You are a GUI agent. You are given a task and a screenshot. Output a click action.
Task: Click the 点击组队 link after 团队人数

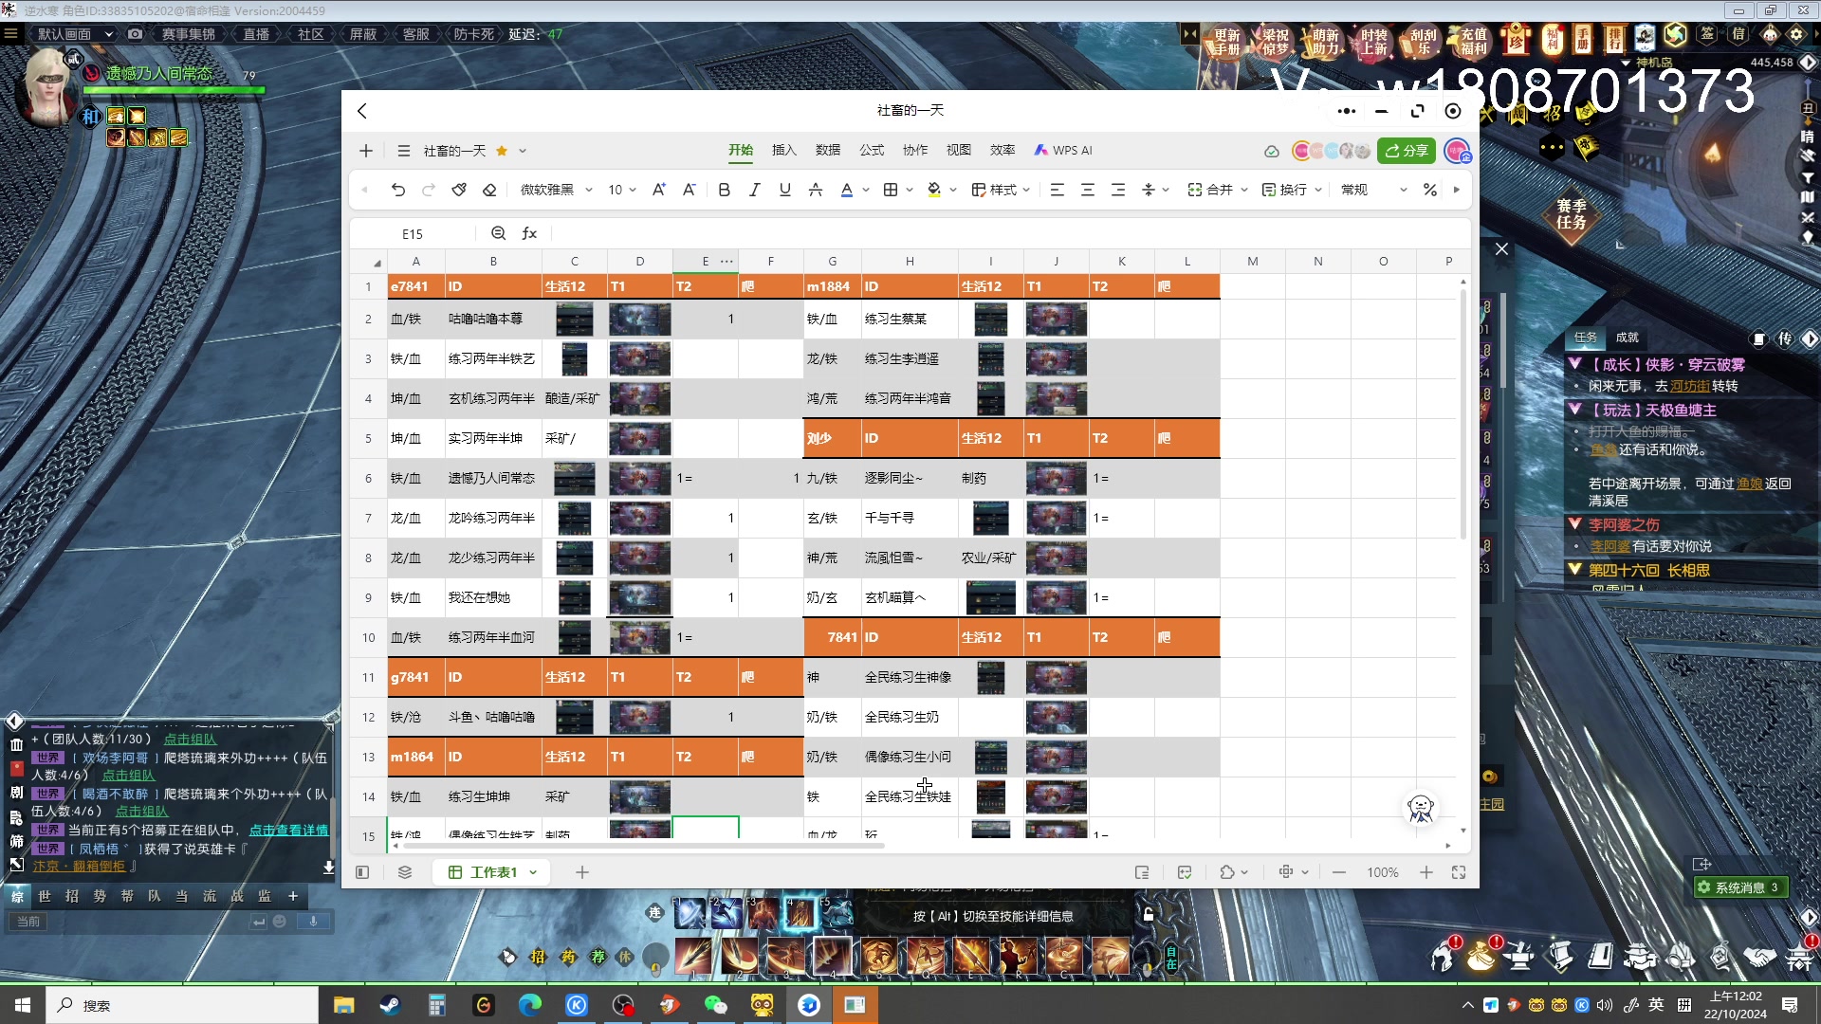pos(190,739)
